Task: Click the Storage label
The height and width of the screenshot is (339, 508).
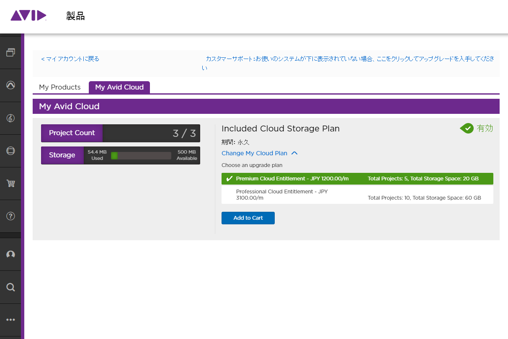Action: pyautogui.click(x=62, y=155)
